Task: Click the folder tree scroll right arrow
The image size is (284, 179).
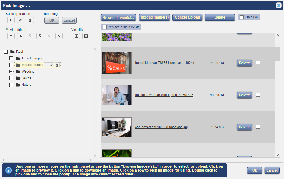Action: [90, 160]
